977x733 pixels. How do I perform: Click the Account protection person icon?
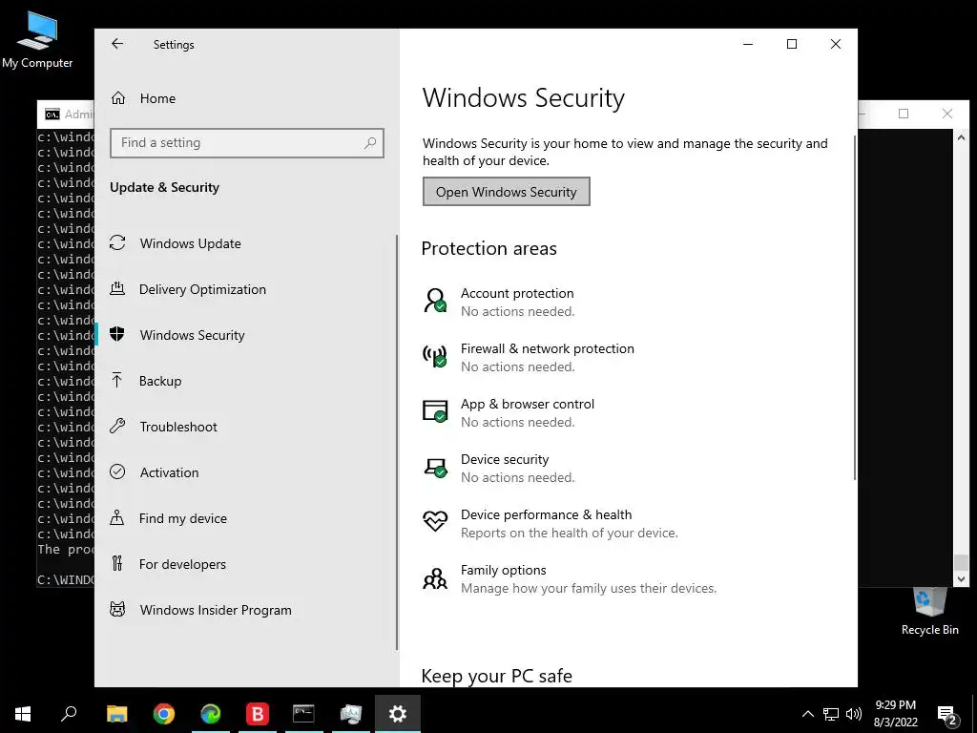[435, 301]
